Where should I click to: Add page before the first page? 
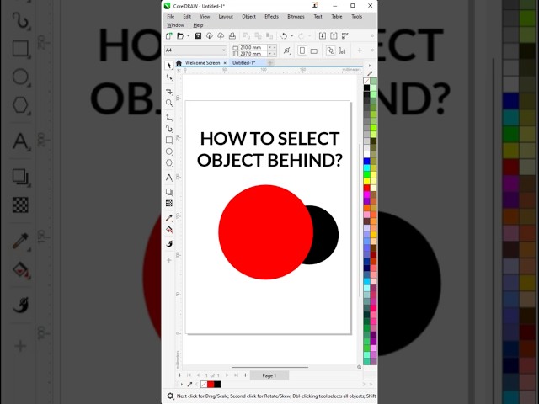point(179,375)
